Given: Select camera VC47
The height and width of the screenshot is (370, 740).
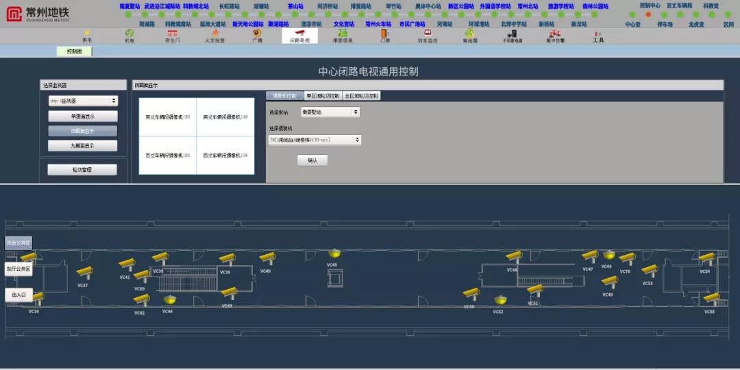Looking at the screenshot, I should point(590,256).
